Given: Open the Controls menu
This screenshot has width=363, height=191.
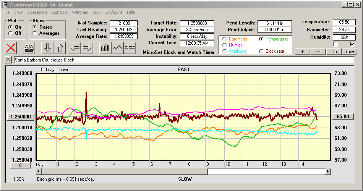Looking at the screenshot, I should click(60, 12).
